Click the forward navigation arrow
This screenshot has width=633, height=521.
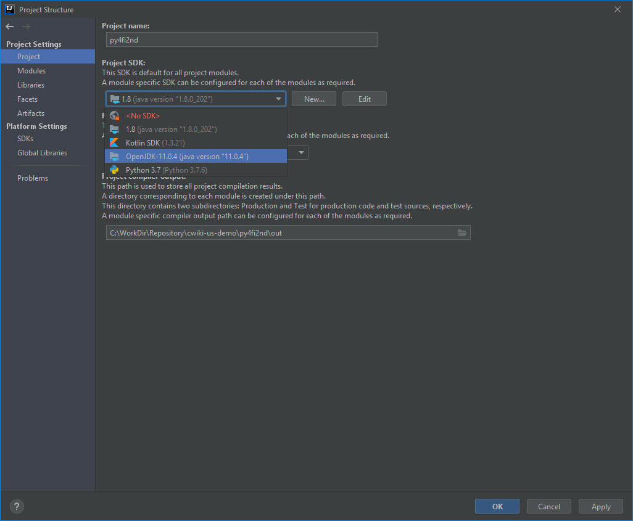27,27
